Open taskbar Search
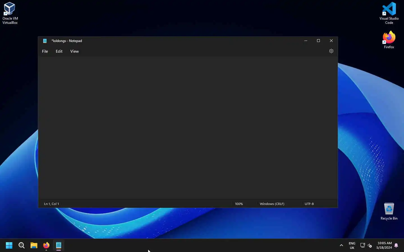 [22, 246]
